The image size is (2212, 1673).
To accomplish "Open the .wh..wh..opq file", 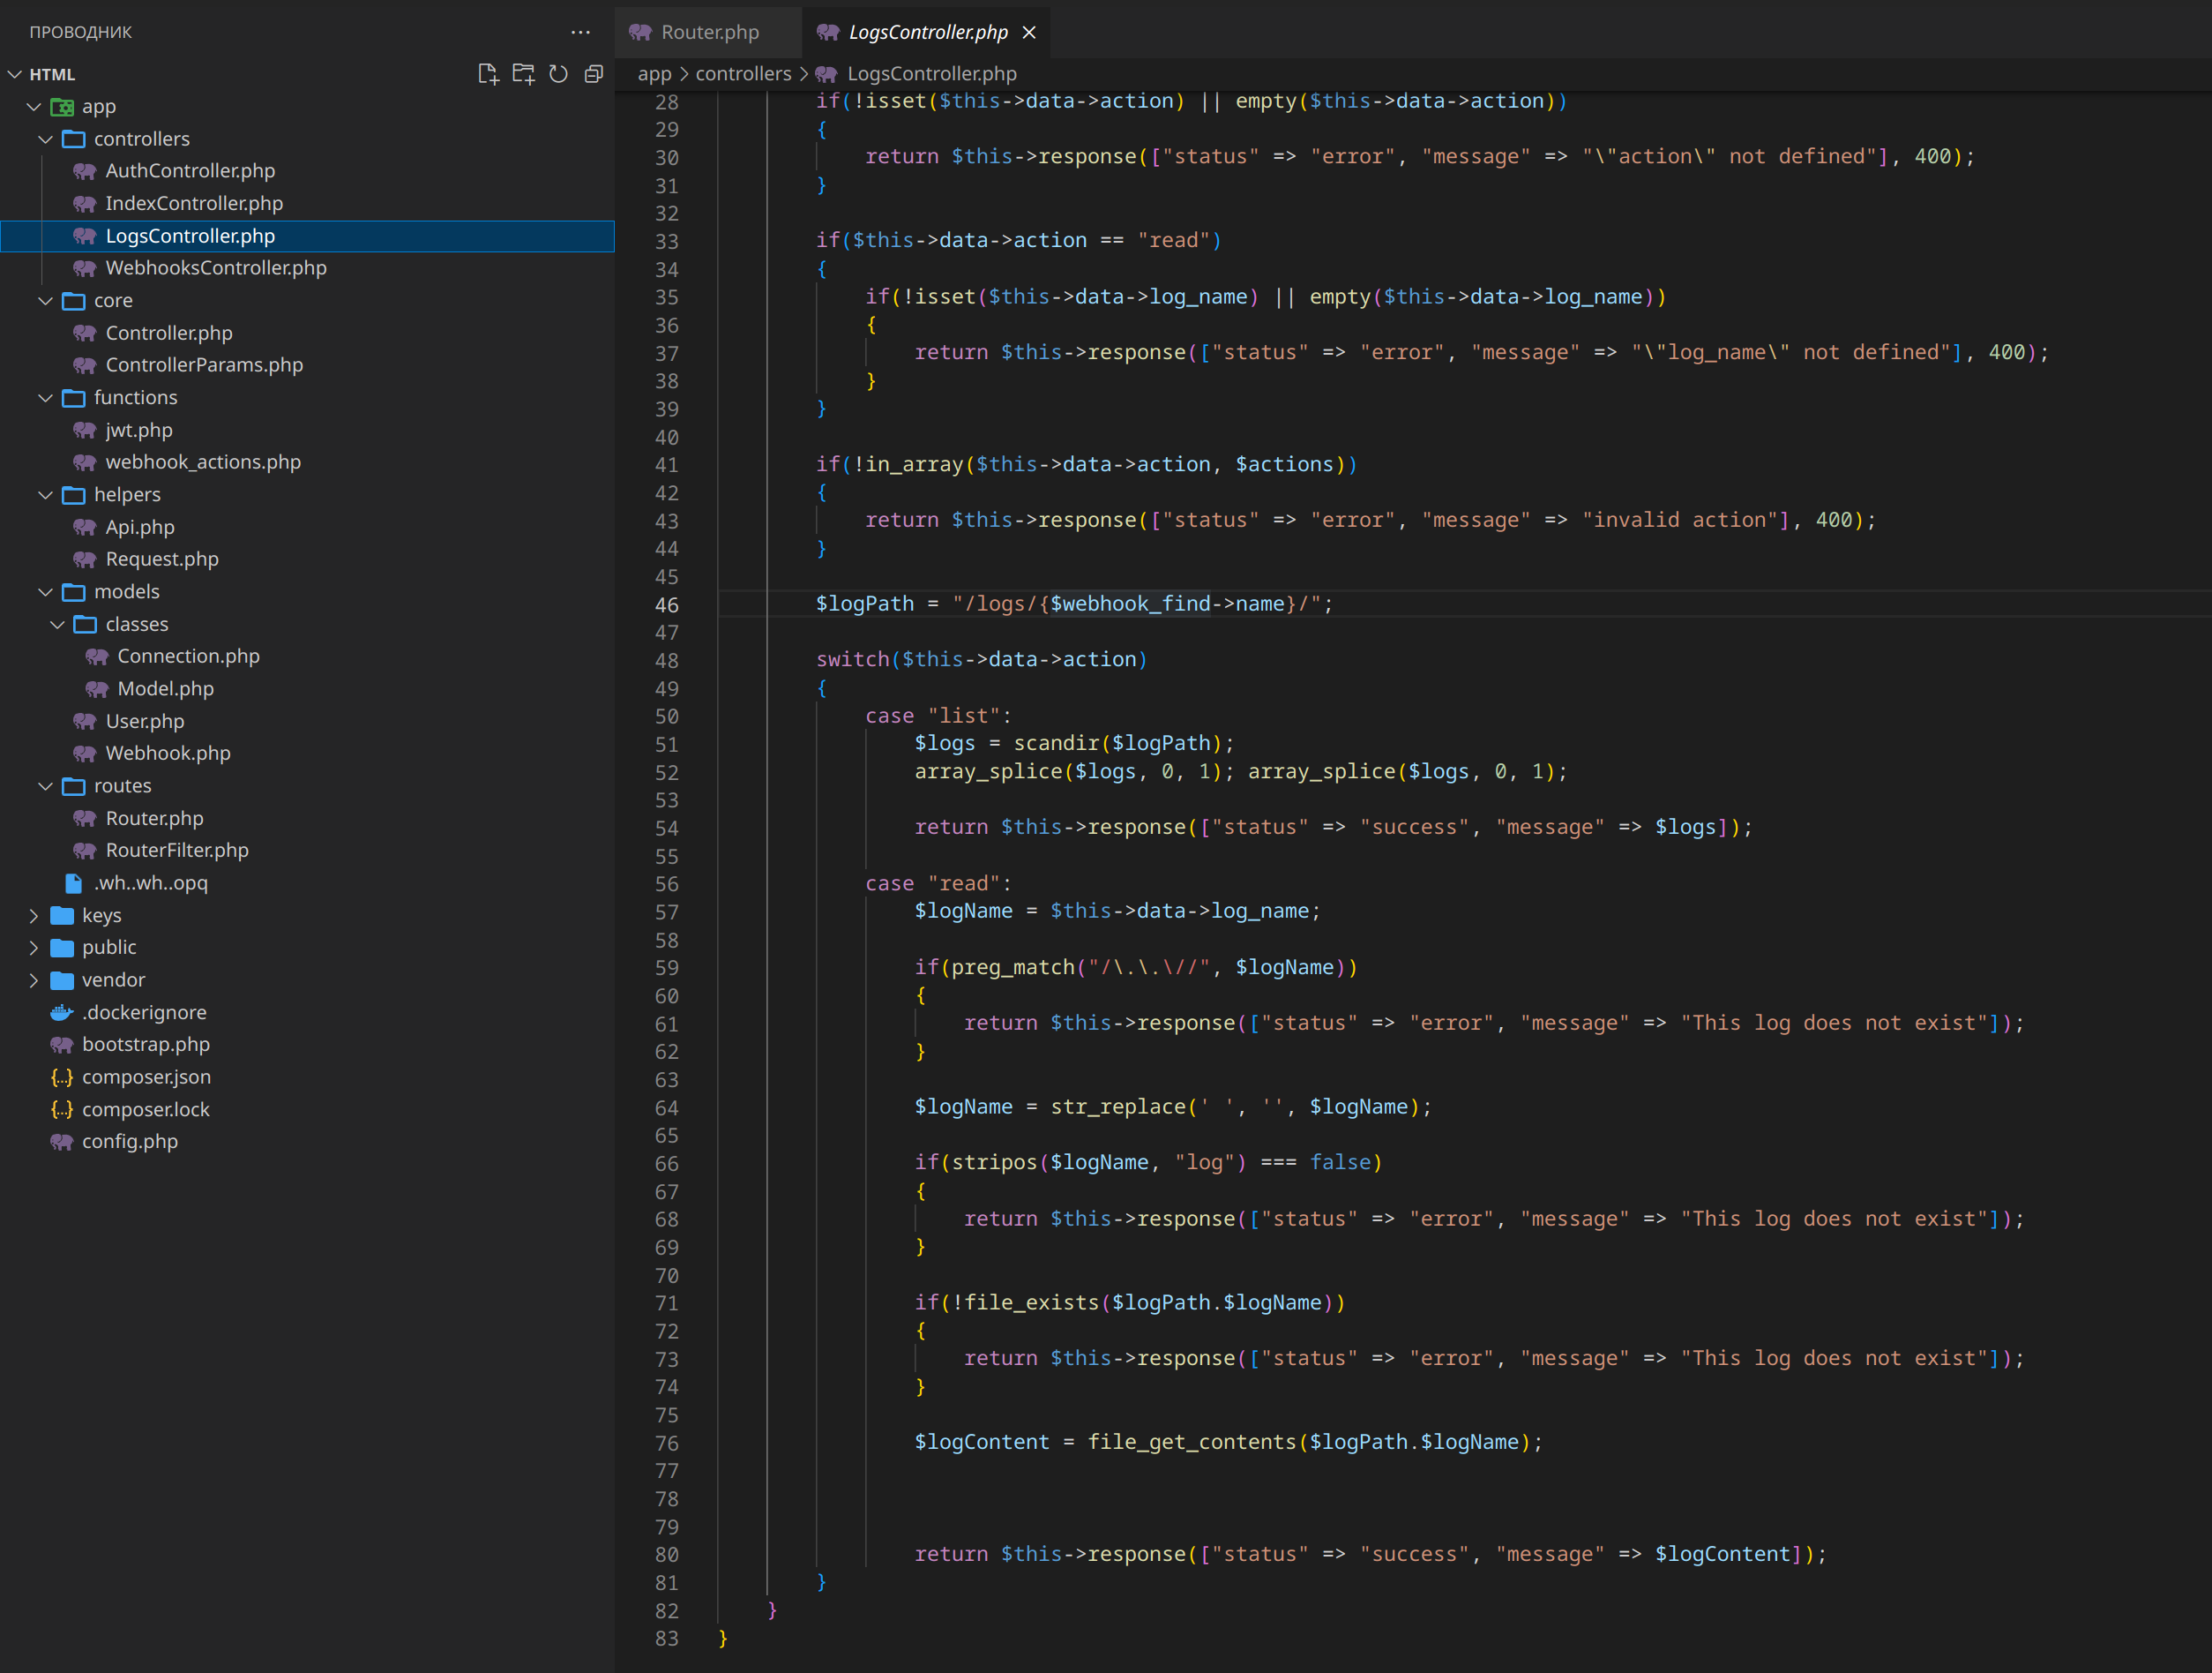I will pos(150,882).
